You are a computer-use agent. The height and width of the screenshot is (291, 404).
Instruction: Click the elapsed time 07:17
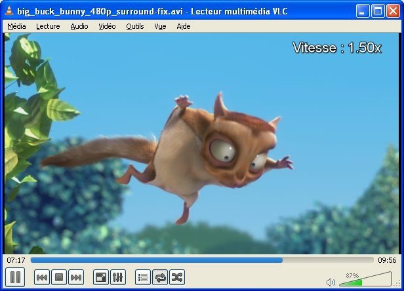[16, 260]
